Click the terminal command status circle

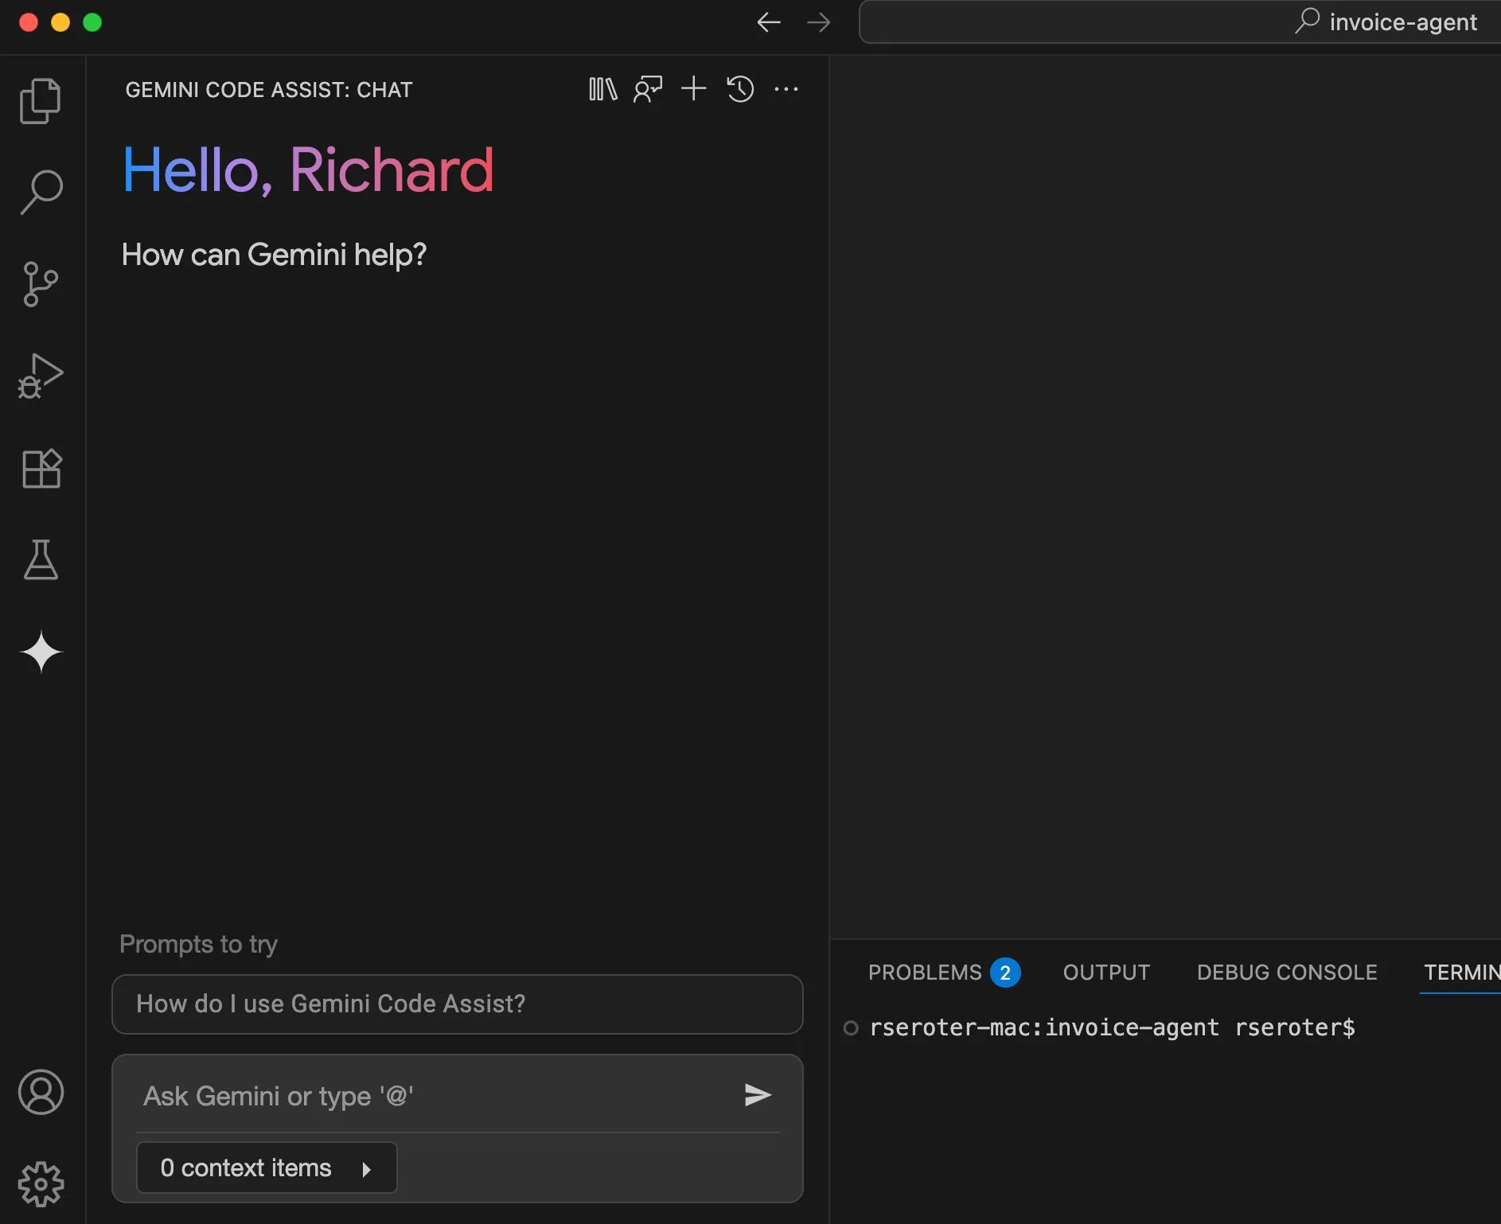point(851,1027)
